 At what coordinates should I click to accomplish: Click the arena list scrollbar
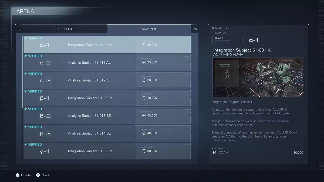22,73
